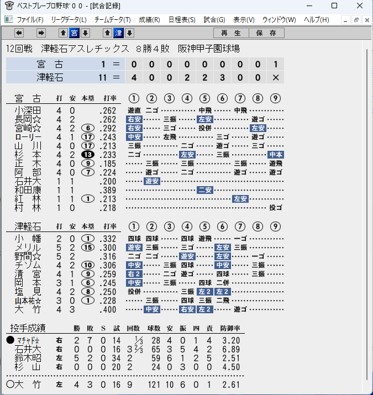Click チゾム's circled 10 home run mark

point(88,265)
